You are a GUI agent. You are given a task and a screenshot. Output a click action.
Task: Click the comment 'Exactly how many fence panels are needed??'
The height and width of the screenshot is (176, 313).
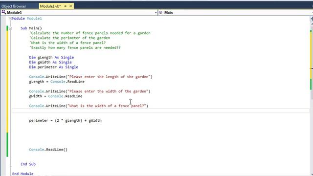click(x=75, y=48)
